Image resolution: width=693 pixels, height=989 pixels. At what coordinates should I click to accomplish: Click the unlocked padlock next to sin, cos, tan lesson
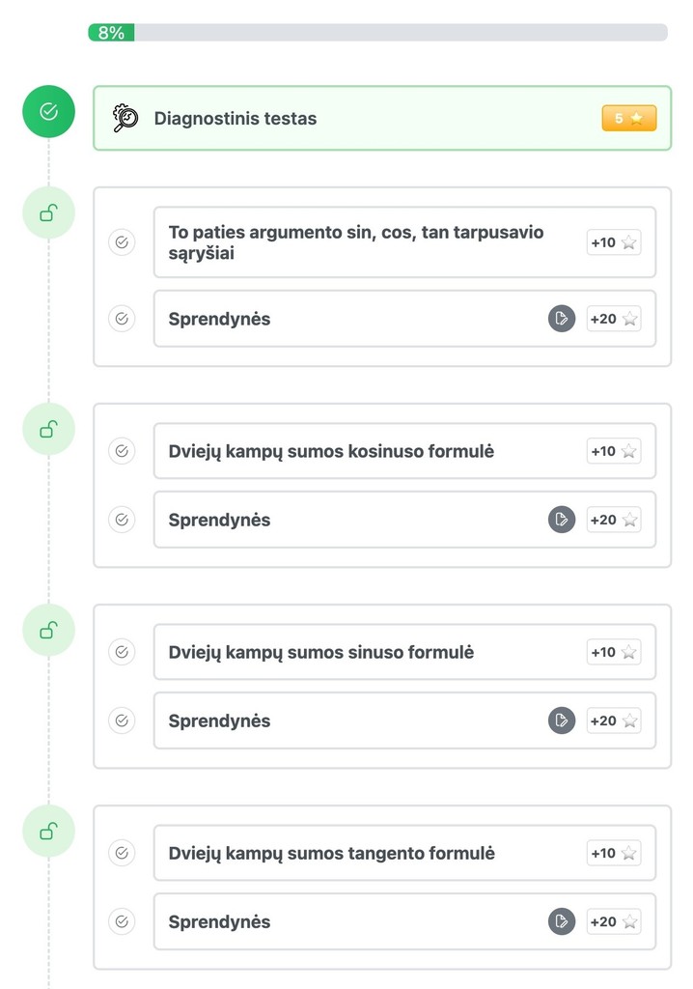48,212
